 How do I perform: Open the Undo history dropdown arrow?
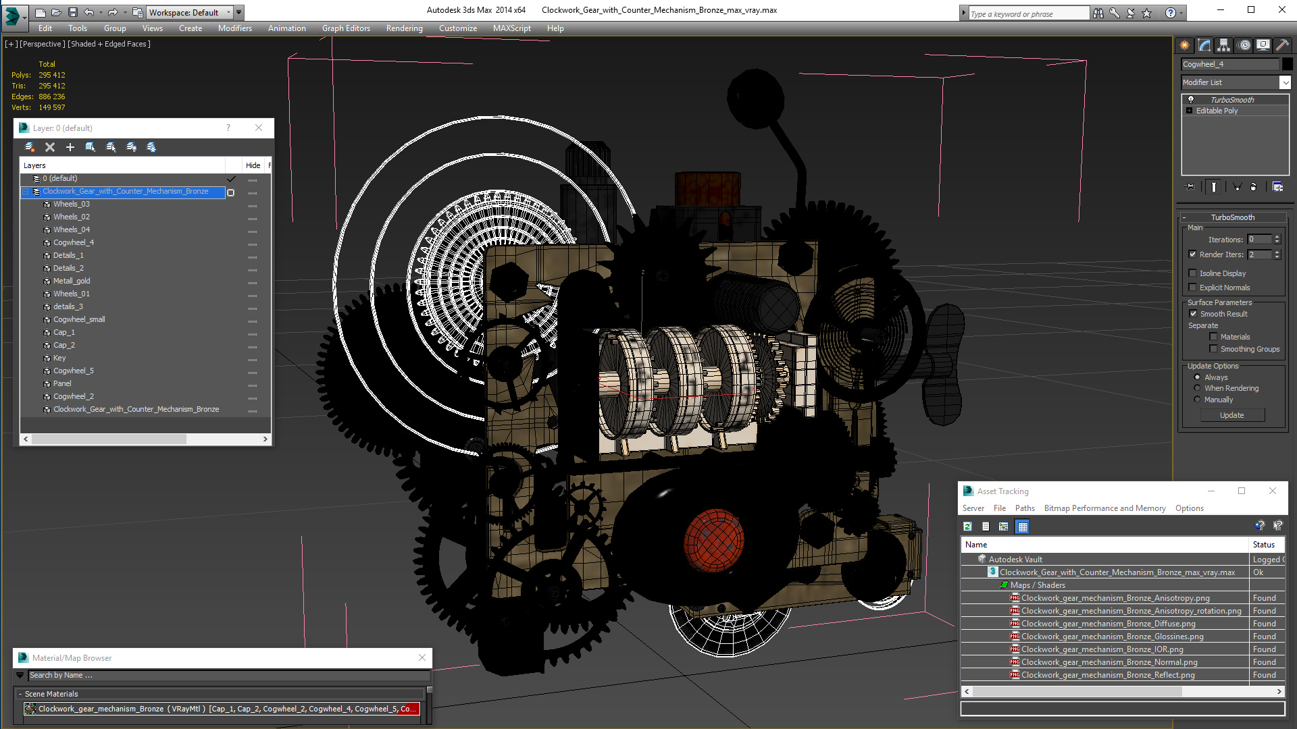click(101, 12)
